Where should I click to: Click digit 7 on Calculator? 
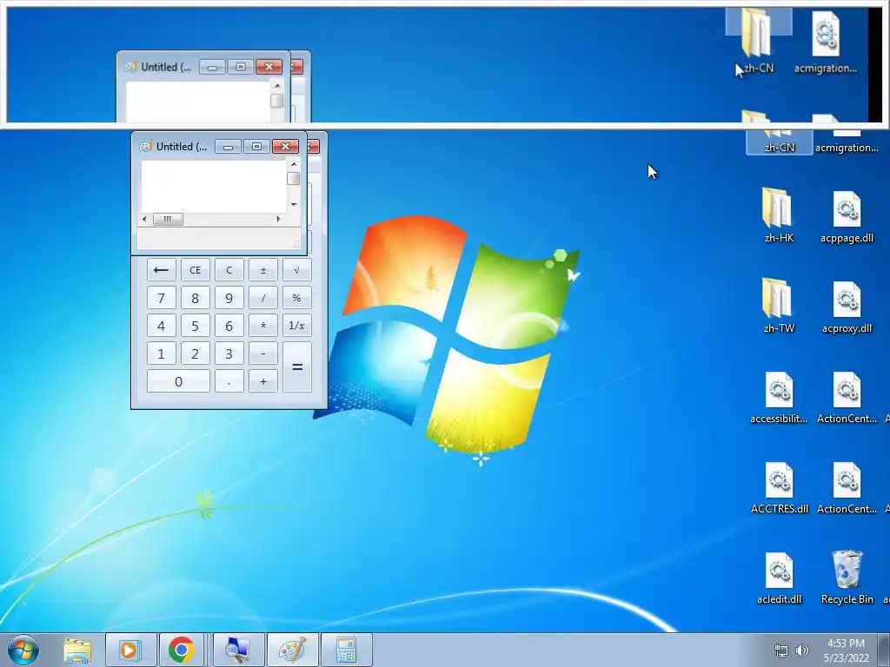pos(161,298)
